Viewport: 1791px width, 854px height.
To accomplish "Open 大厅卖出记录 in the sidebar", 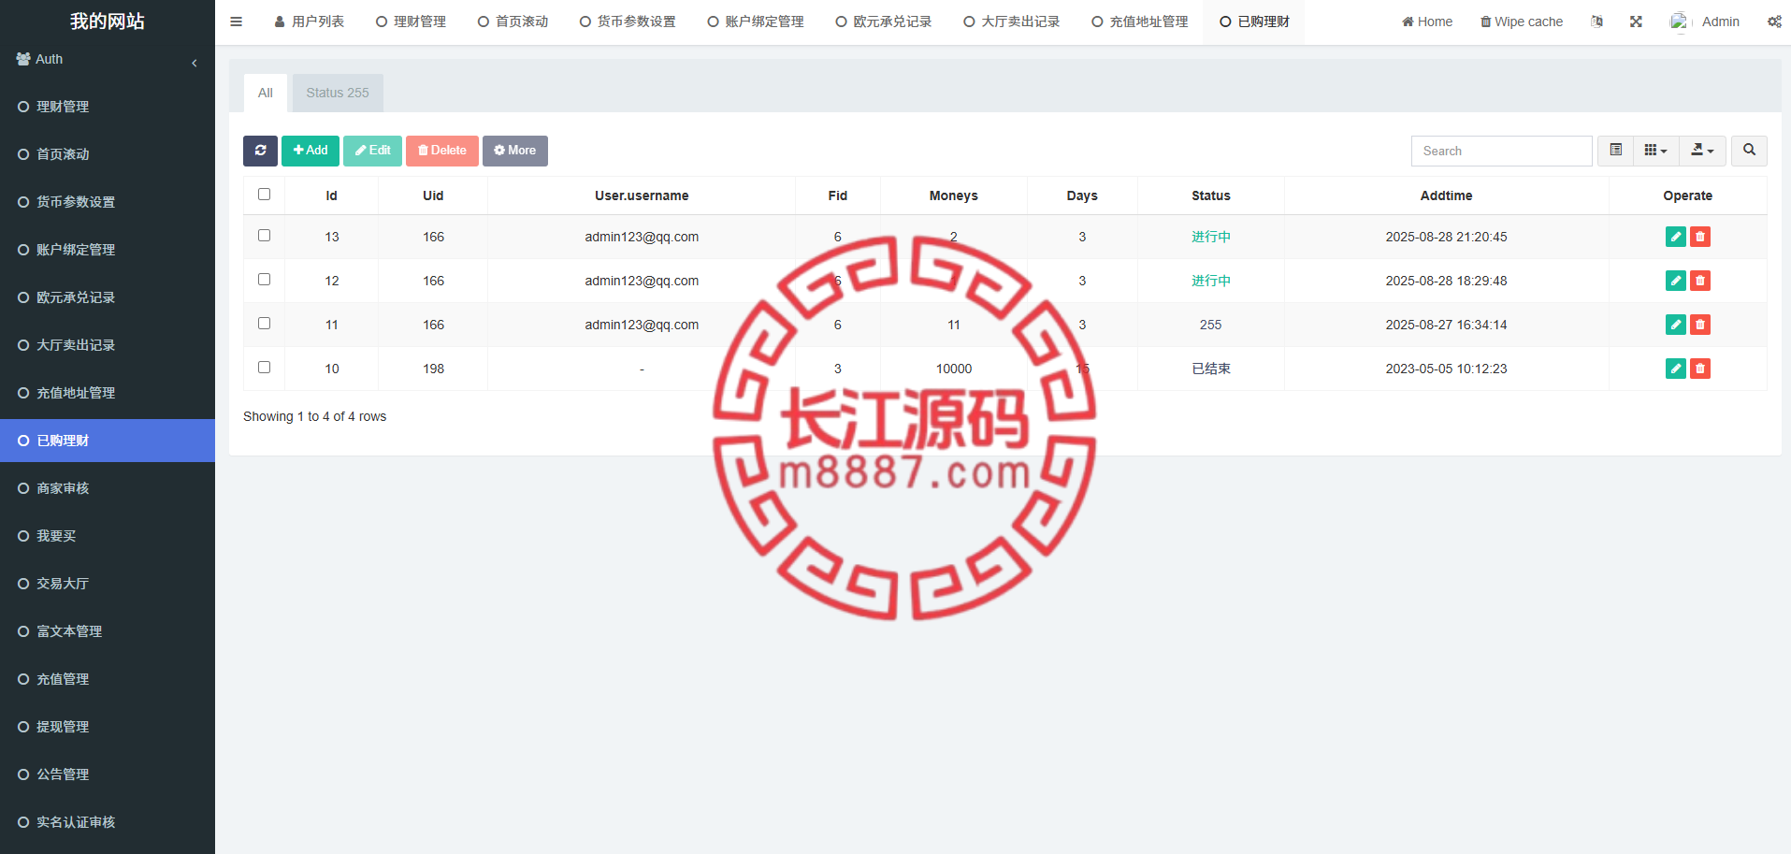I will click(108, 345).
